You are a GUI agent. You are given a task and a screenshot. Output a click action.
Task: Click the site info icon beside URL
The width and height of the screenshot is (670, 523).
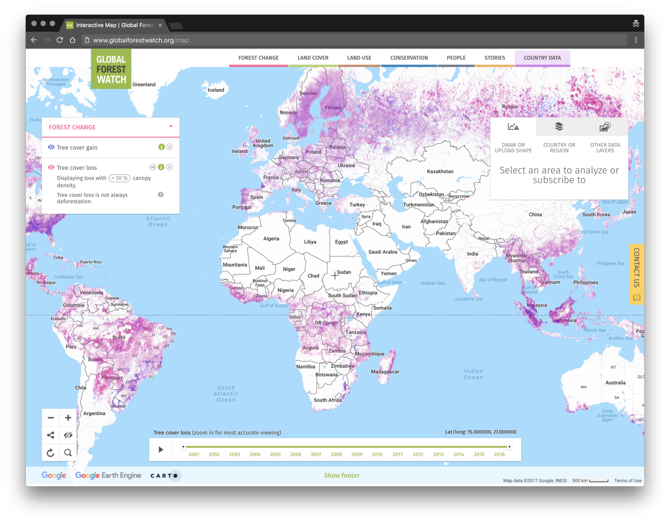87,40
